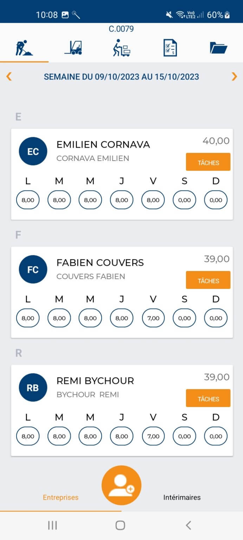Select the Entreprises tab
The image size is (243, 540).
pos(60,497)
